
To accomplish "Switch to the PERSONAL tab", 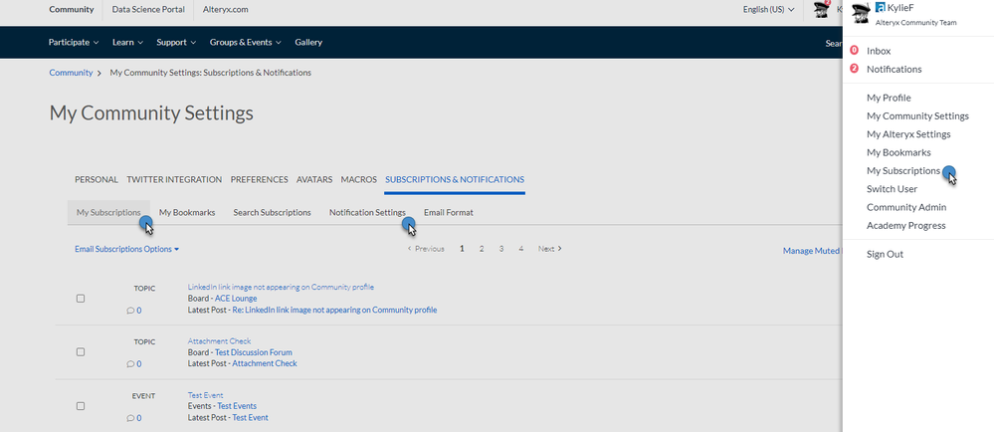I will (x=97, y=179).
